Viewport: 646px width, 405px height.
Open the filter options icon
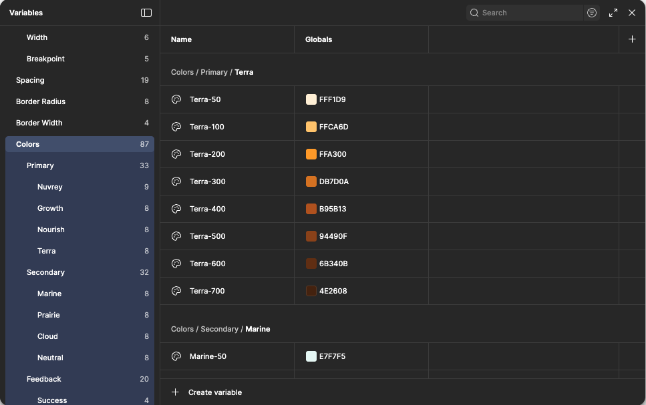pyautogui.click(x=592, y=13)
